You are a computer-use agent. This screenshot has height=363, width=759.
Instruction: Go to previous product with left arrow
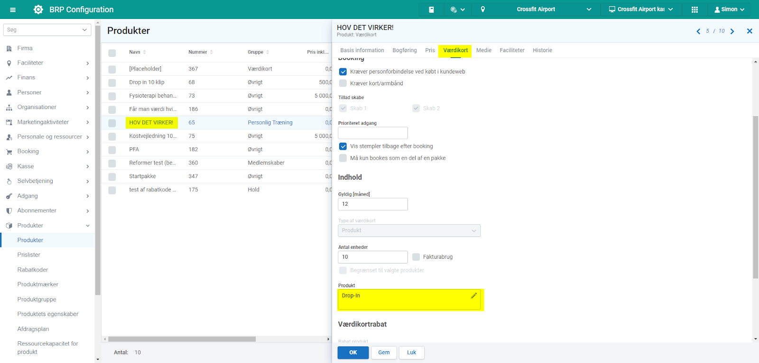pos(698,31)
